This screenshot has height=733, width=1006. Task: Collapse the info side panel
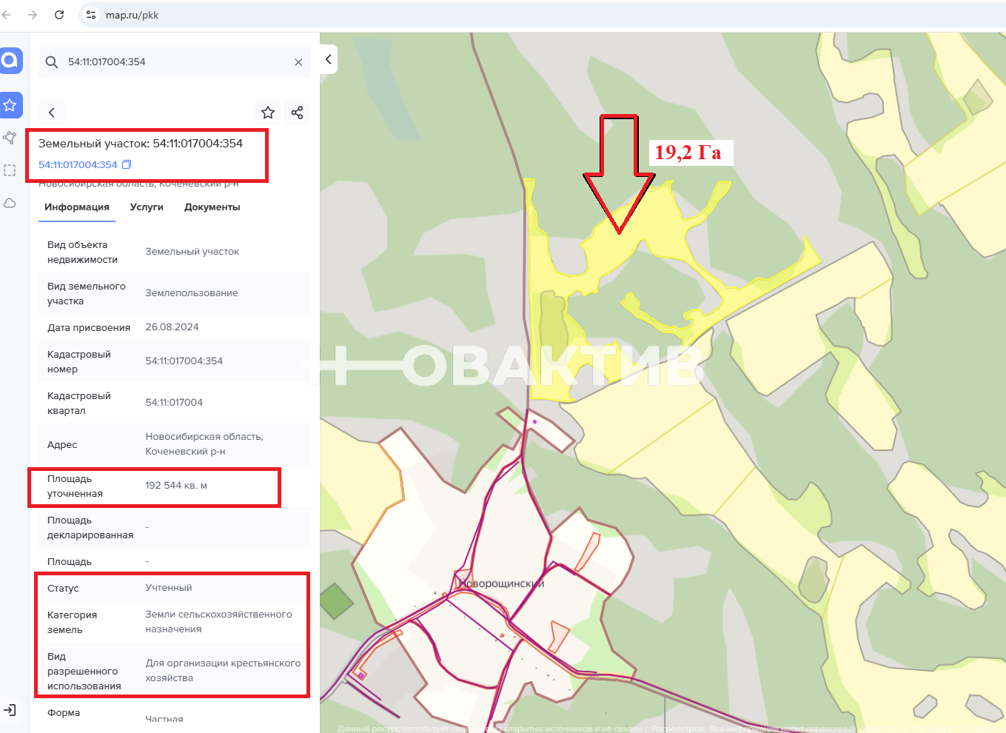pyautogui.click(x=329, y=59)
